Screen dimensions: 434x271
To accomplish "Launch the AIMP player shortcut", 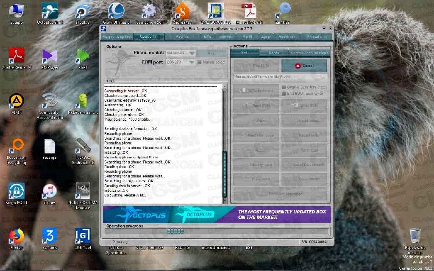I will pos(17,104).
